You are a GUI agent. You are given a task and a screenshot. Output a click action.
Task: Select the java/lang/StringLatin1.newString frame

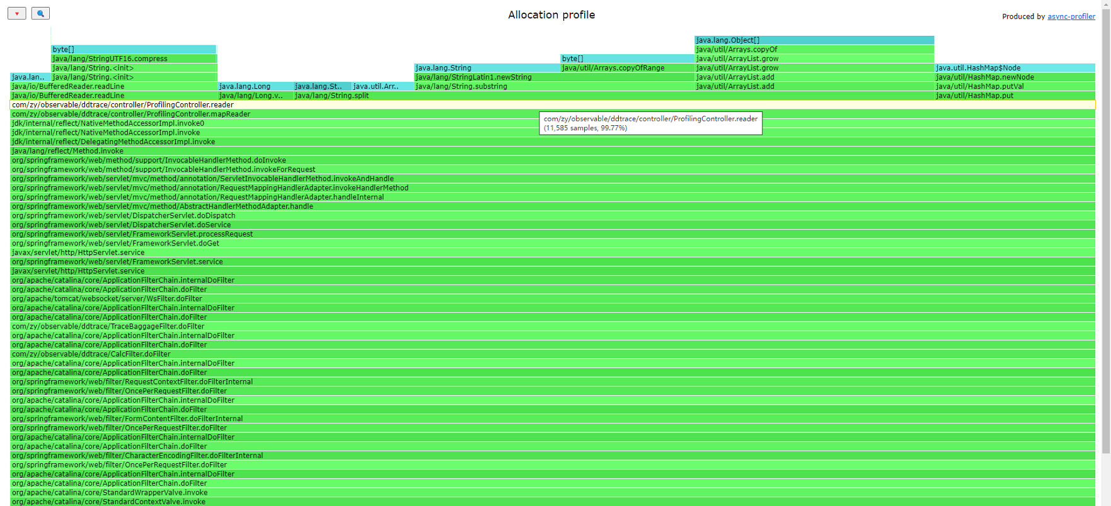tap(554, 77)
